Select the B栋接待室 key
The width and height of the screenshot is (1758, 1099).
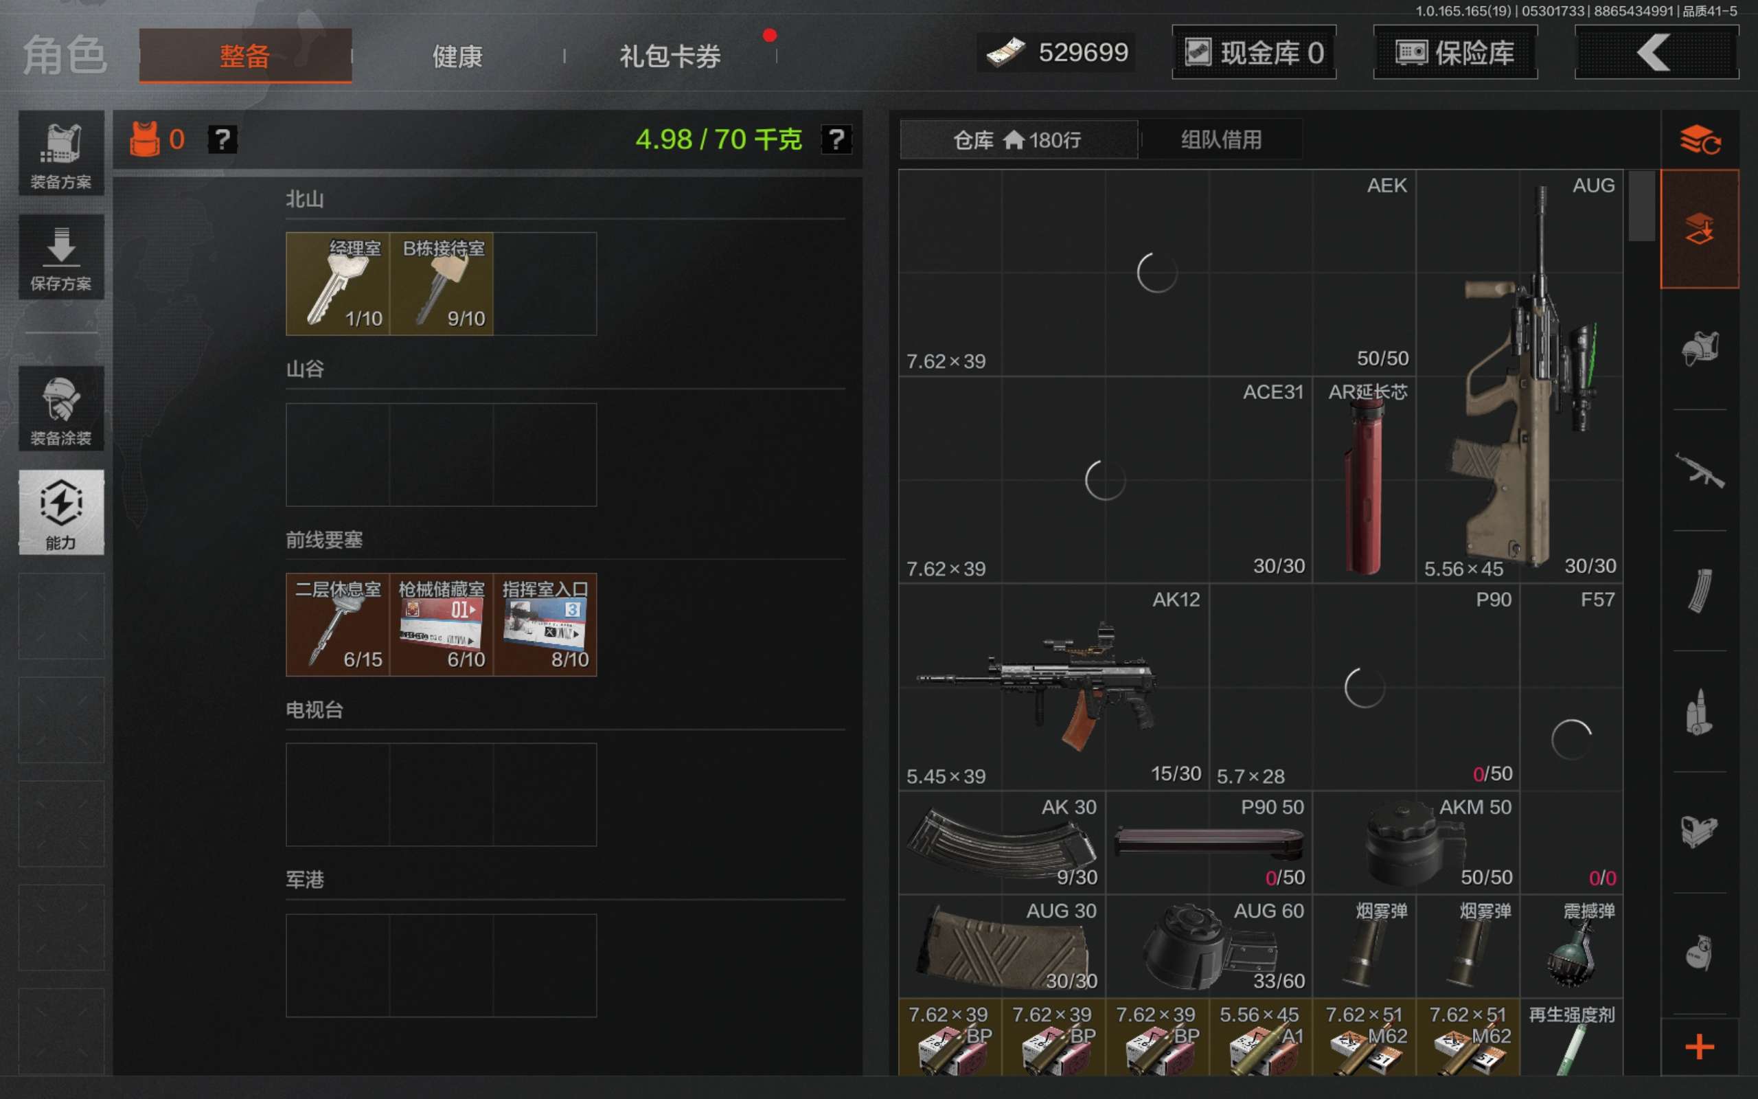click(x=442, y=284)
